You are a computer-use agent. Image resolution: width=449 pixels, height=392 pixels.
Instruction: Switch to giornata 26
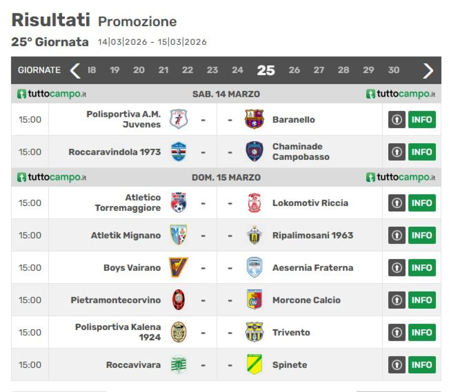(294, 70)
